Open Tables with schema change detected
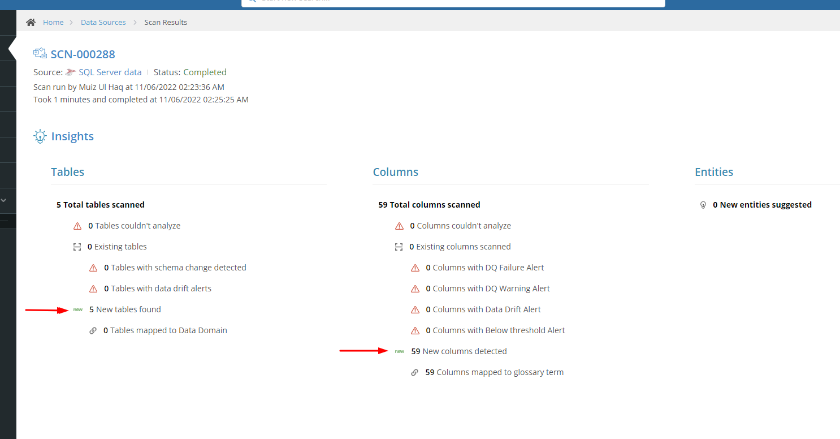This screenshot has width=840, height=439. click(x=175, y=268)
